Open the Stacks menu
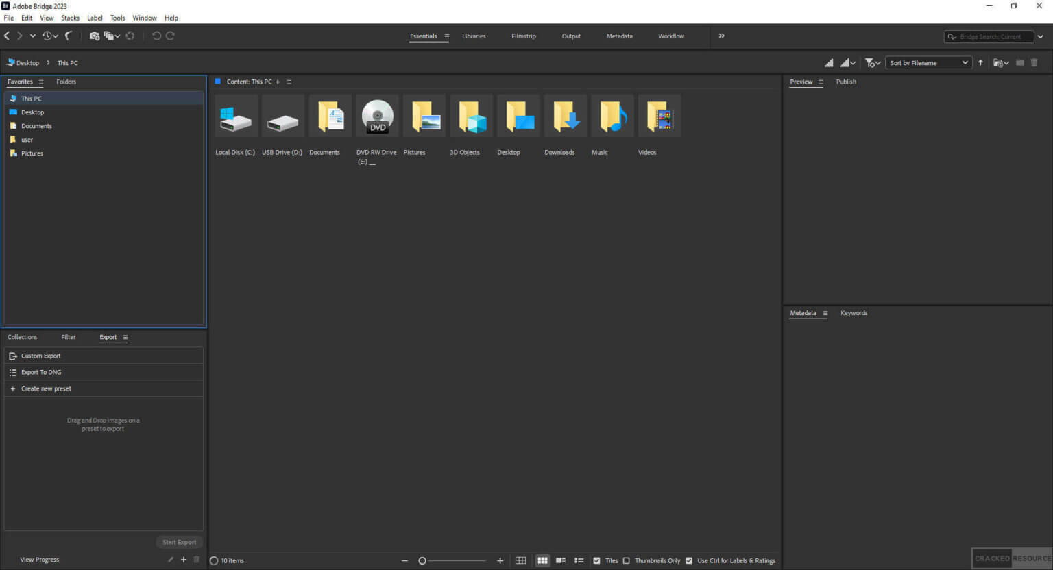1053x570 pixels. (x=70, y=18)
